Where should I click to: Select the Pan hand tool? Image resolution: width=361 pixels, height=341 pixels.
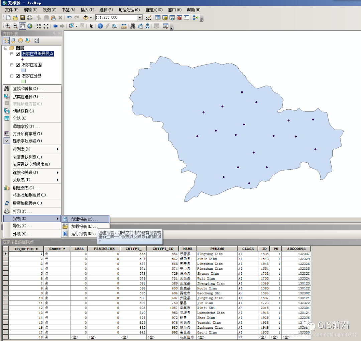pos(22,26)
